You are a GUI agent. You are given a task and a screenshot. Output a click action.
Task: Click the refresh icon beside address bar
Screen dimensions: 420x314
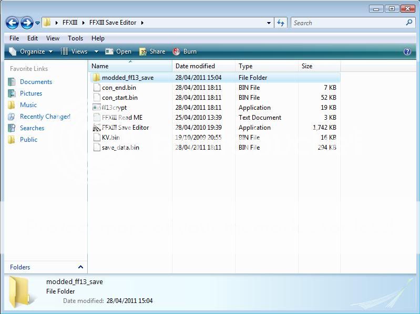(x=281, y=23)
